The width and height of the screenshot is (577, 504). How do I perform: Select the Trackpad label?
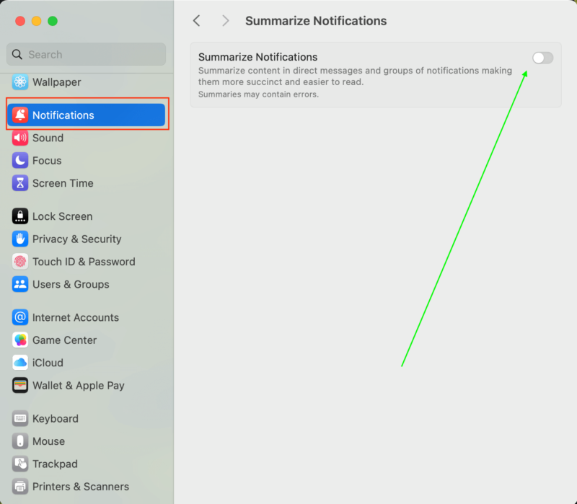click(55, 464)
